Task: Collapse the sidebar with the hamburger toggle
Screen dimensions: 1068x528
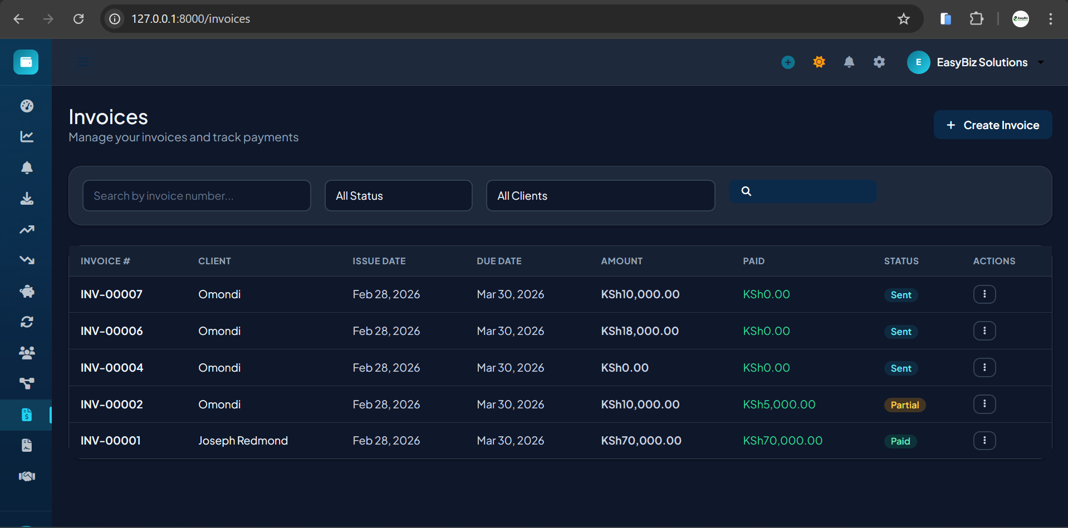Action: 82,62
